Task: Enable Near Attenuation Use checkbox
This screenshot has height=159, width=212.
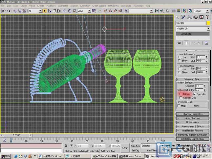Action: click(180, 57)
